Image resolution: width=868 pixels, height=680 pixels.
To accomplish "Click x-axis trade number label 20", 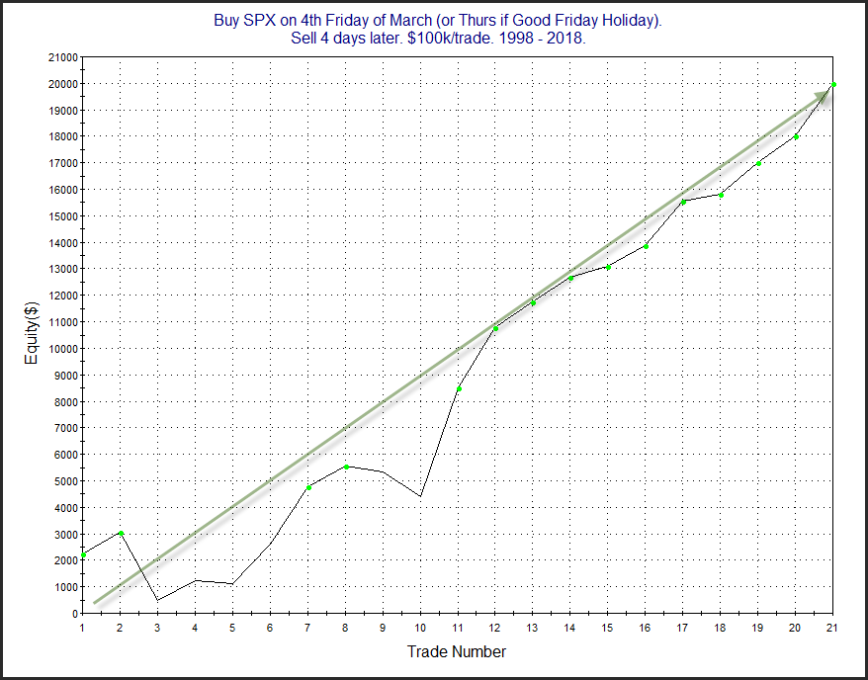I will pyautogui.click(x=796, y=626).
